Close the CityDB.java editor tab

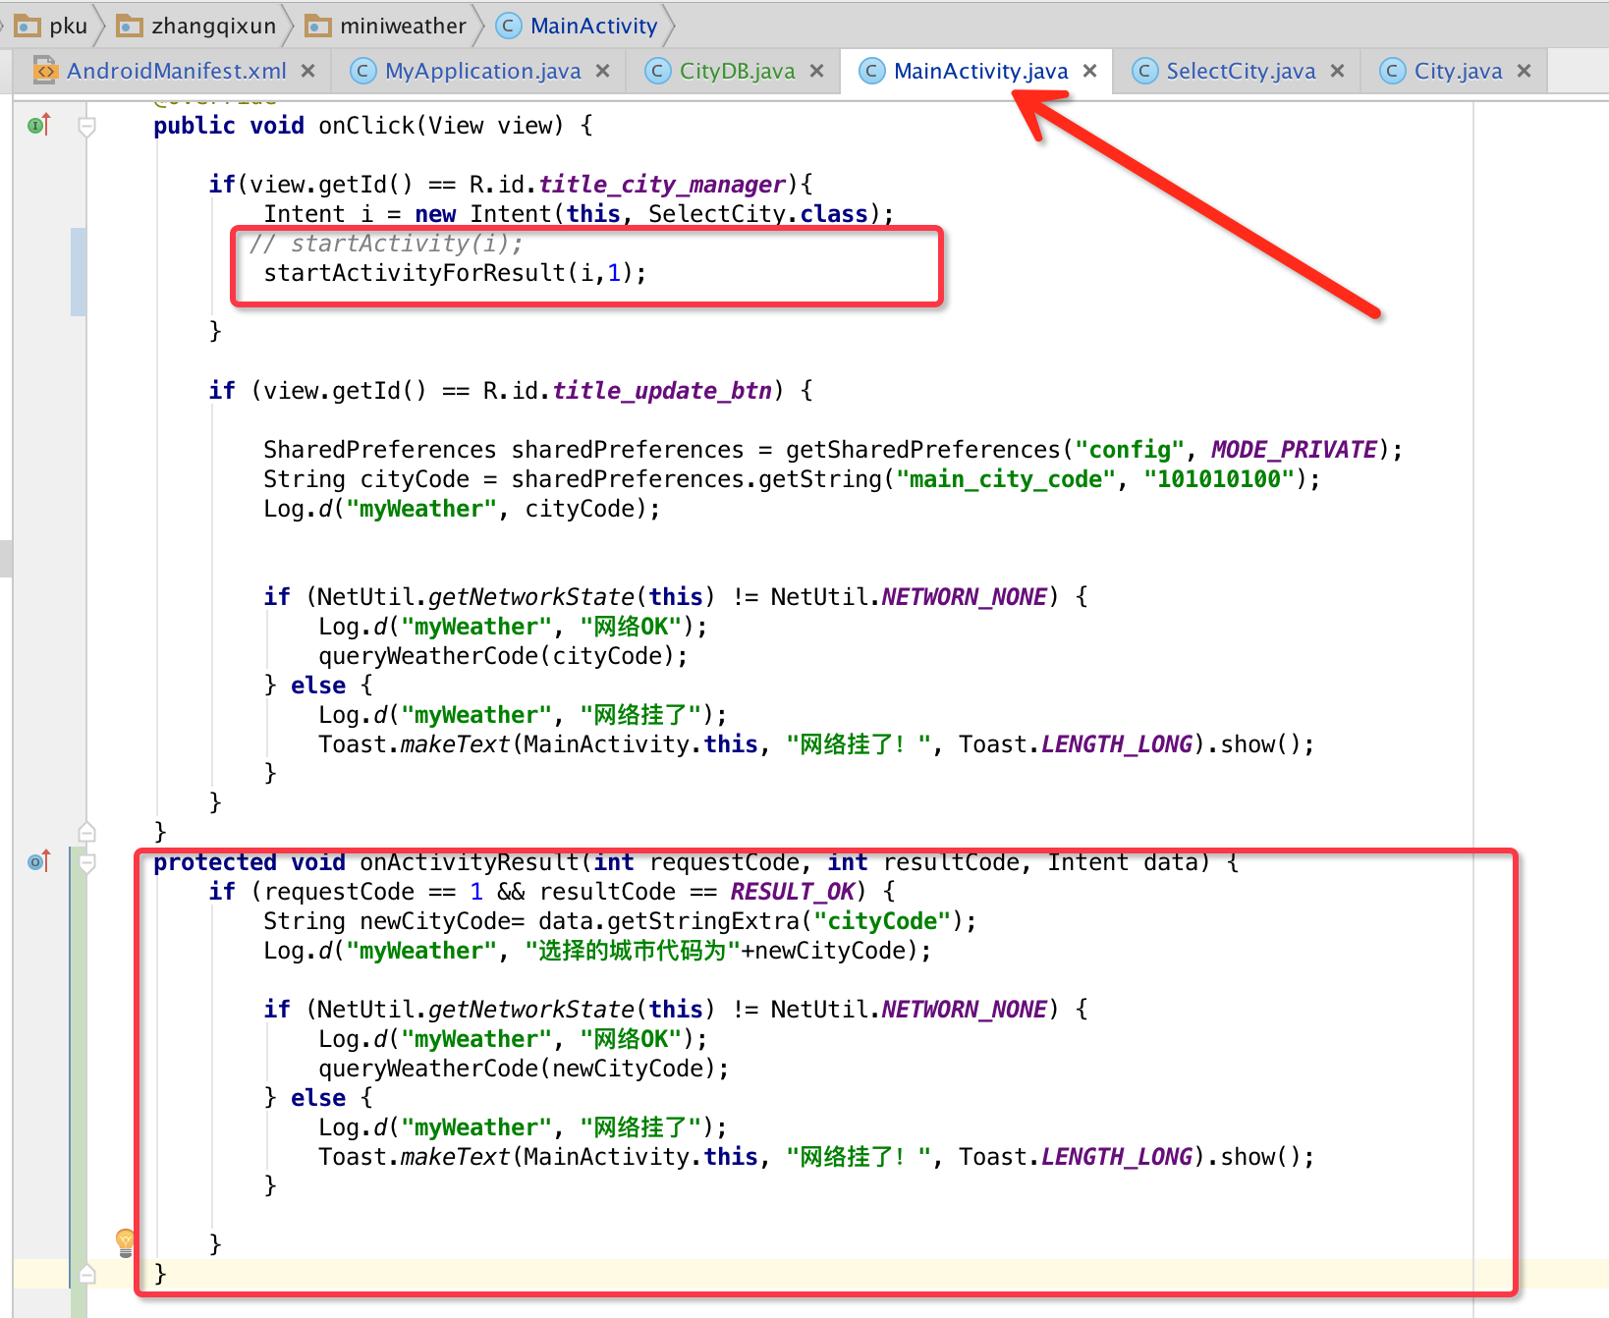click(x=816, y=71)
